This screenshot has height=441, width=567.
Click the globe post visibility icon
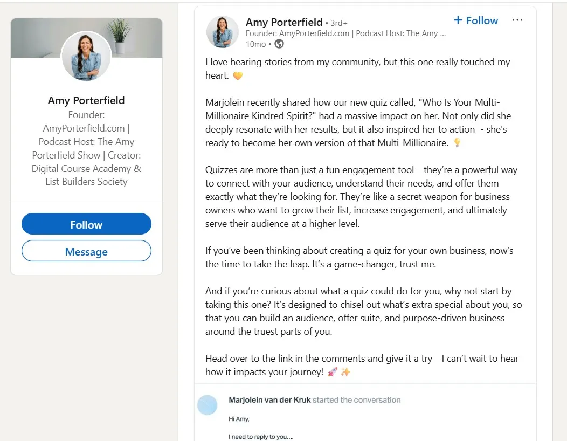280,44
